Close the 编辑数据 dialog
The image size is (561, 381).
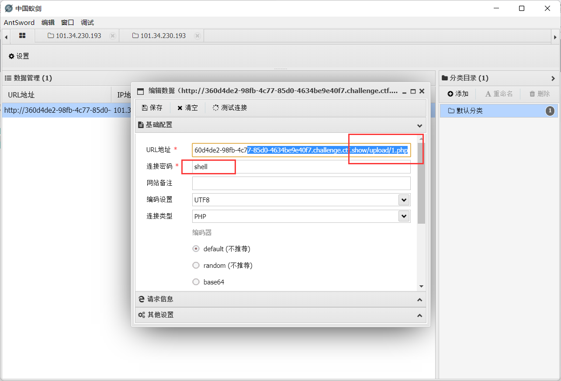coord(422,91)
